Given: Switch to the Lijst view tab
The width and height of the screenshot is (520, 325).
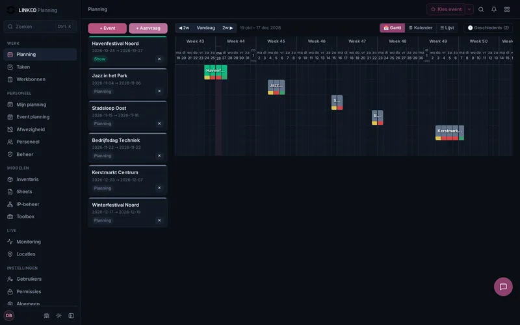Looking at the screenshot, I should click(x=447, y=28).
